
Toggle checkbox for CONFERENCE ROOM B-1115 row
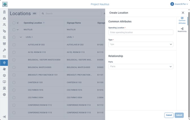pyautogui.click(x=14, y=113)
